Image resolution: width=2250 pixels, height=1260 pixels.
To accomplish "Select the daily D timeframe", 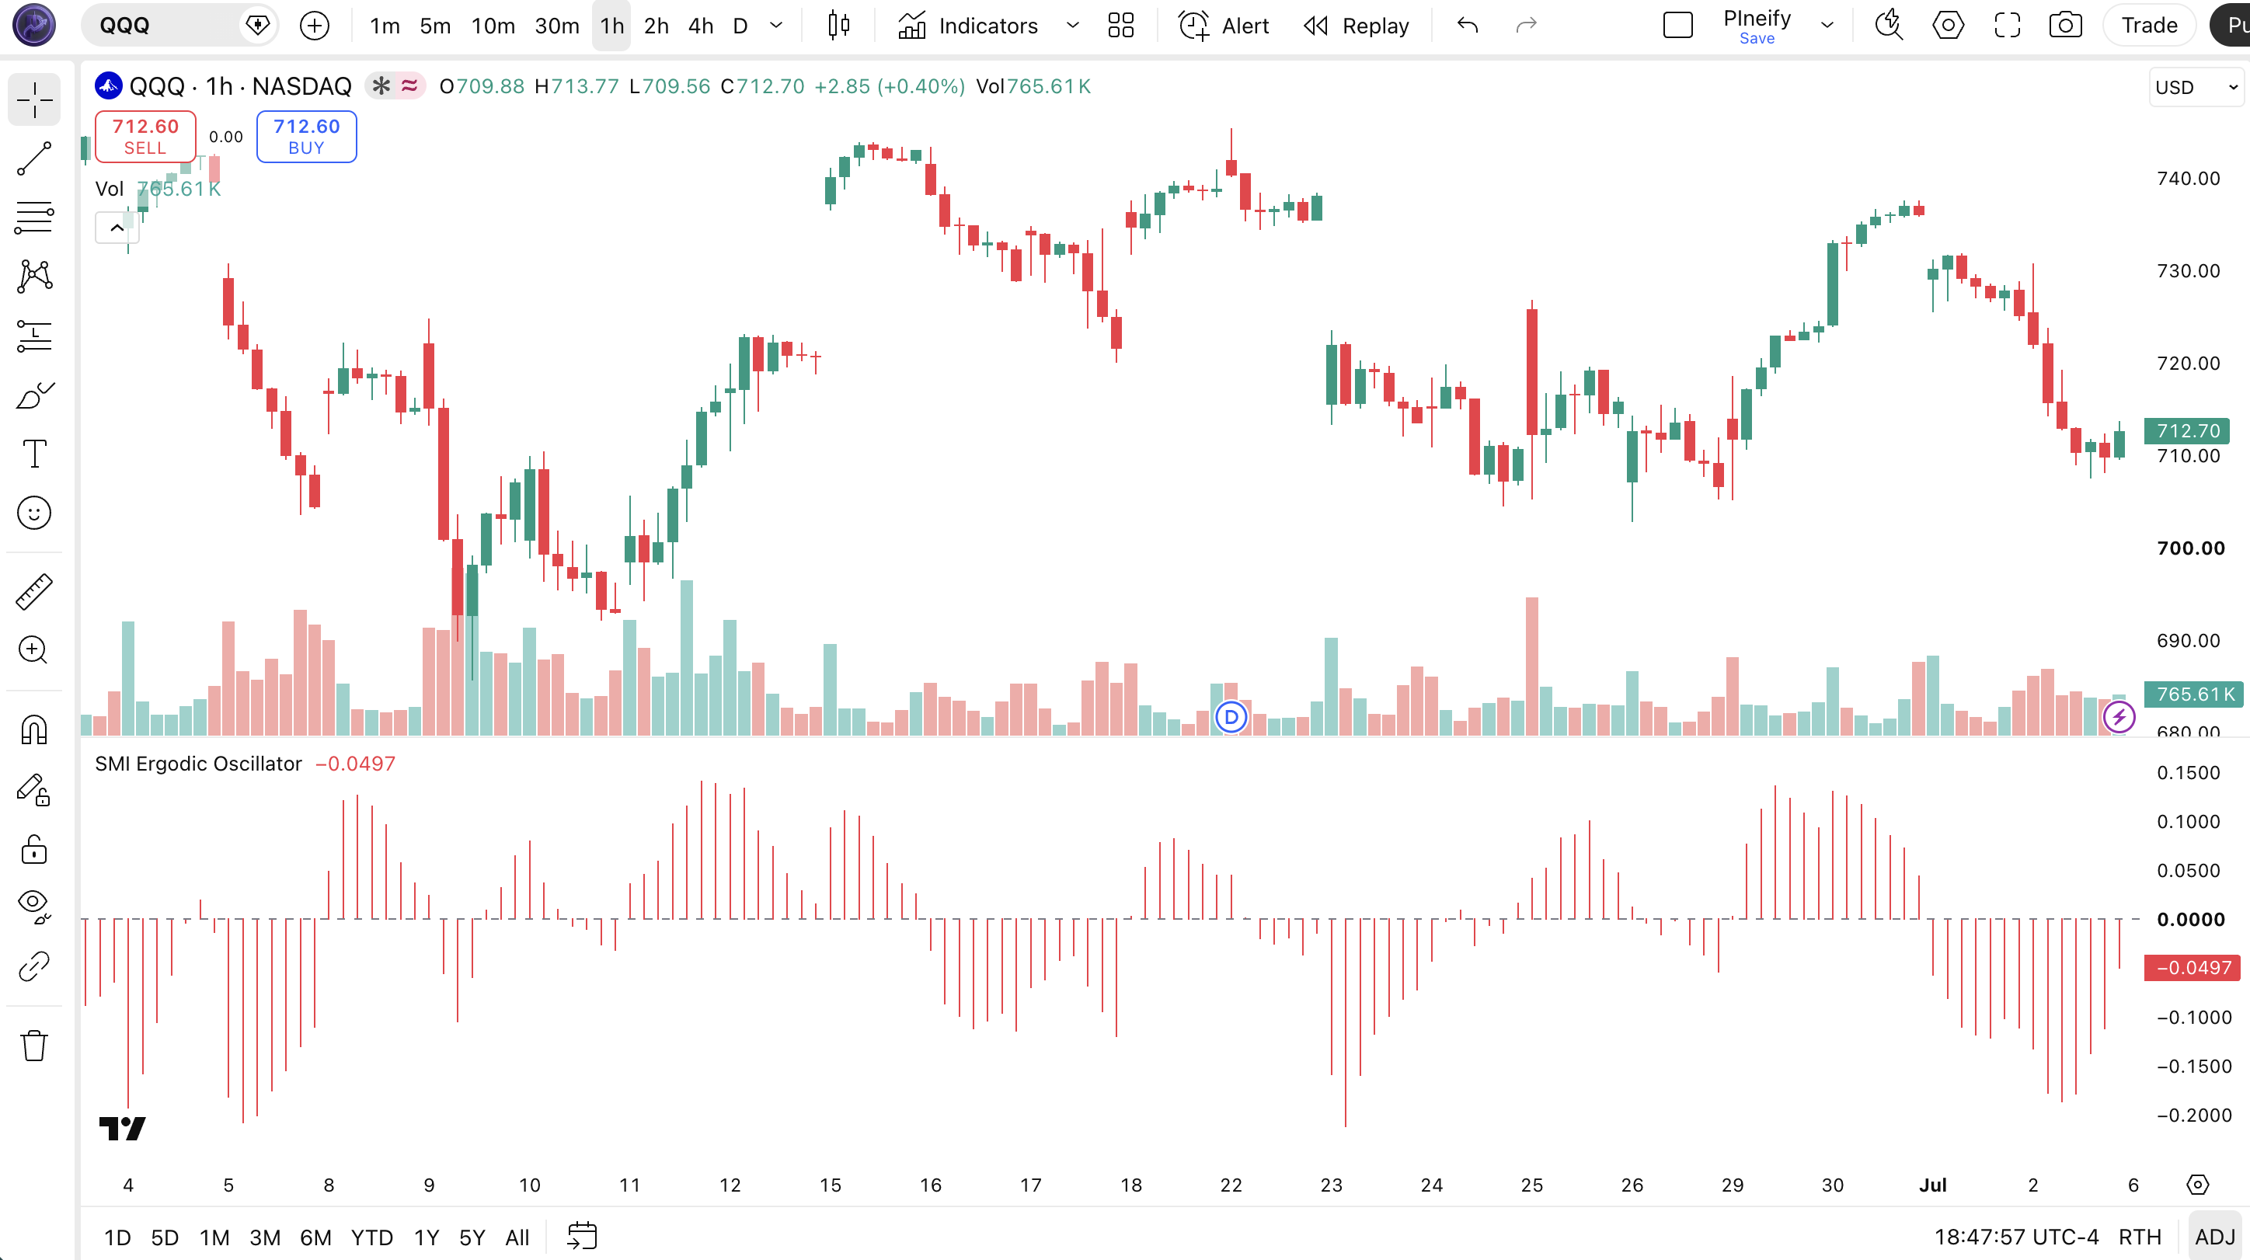I will point(740,26).
